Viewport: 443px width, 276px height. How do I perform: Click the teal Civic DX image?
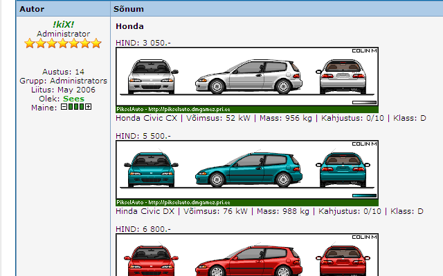click(247, 173)
